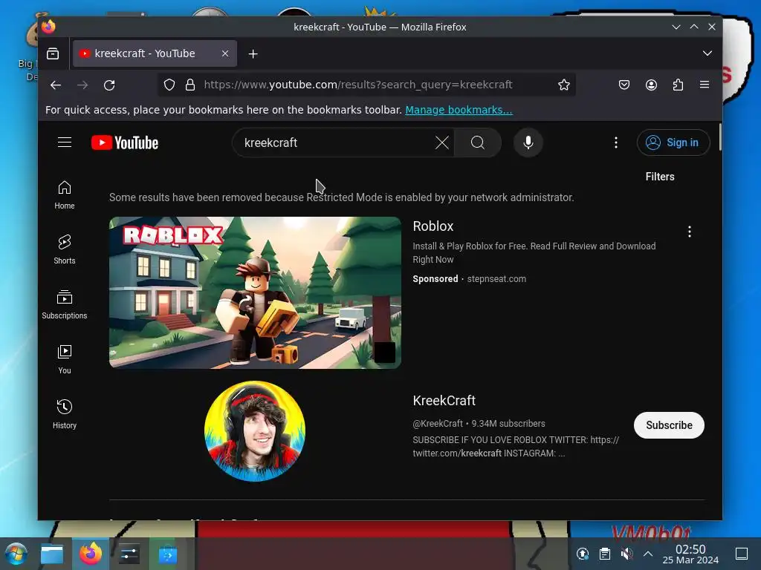This screenshot has width=761, height=570.
Task: Subscribe to KreekCraft channel
Action: (669, 425)
